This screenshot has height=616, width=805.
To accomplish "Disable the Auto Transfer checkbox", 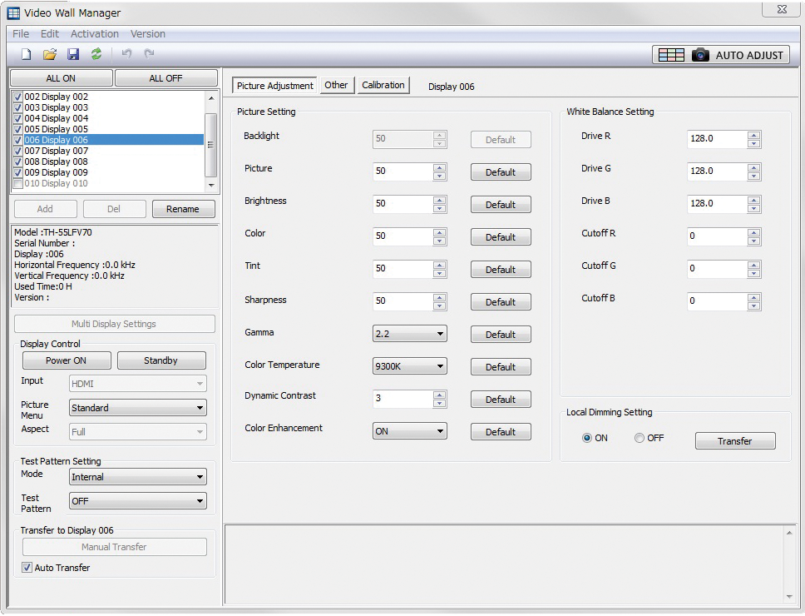I will (x=27, y=568).
